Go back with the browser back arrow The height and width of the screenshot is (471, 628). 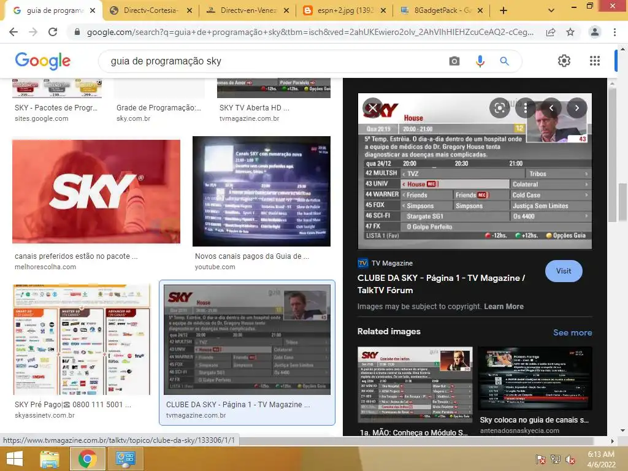tap(13, 32)
